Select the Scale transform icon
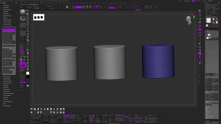This screenshot has height=124, width=221. tap(87, 7)
